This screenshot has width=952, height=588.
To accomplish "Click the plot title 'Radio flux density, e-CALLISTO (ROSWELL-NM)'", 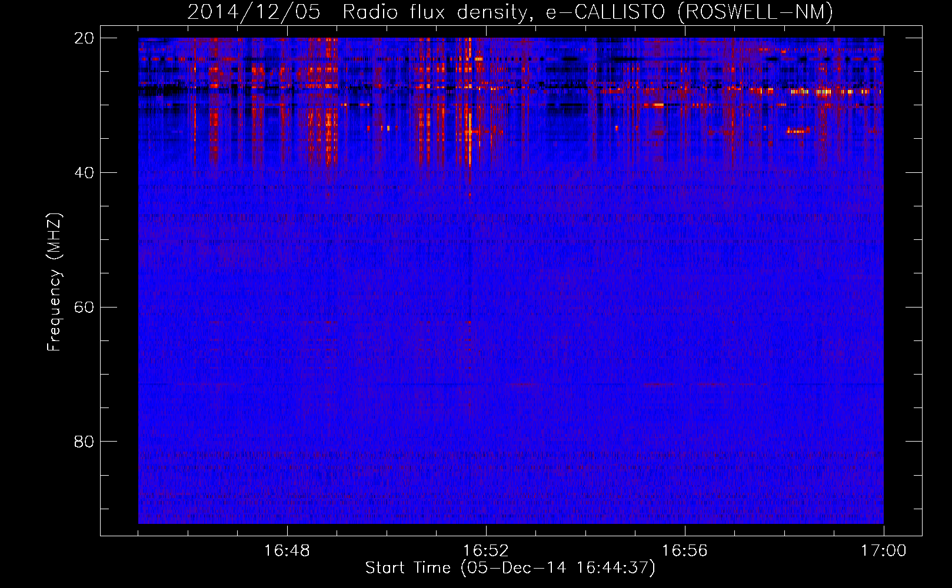I will (587, 12).
